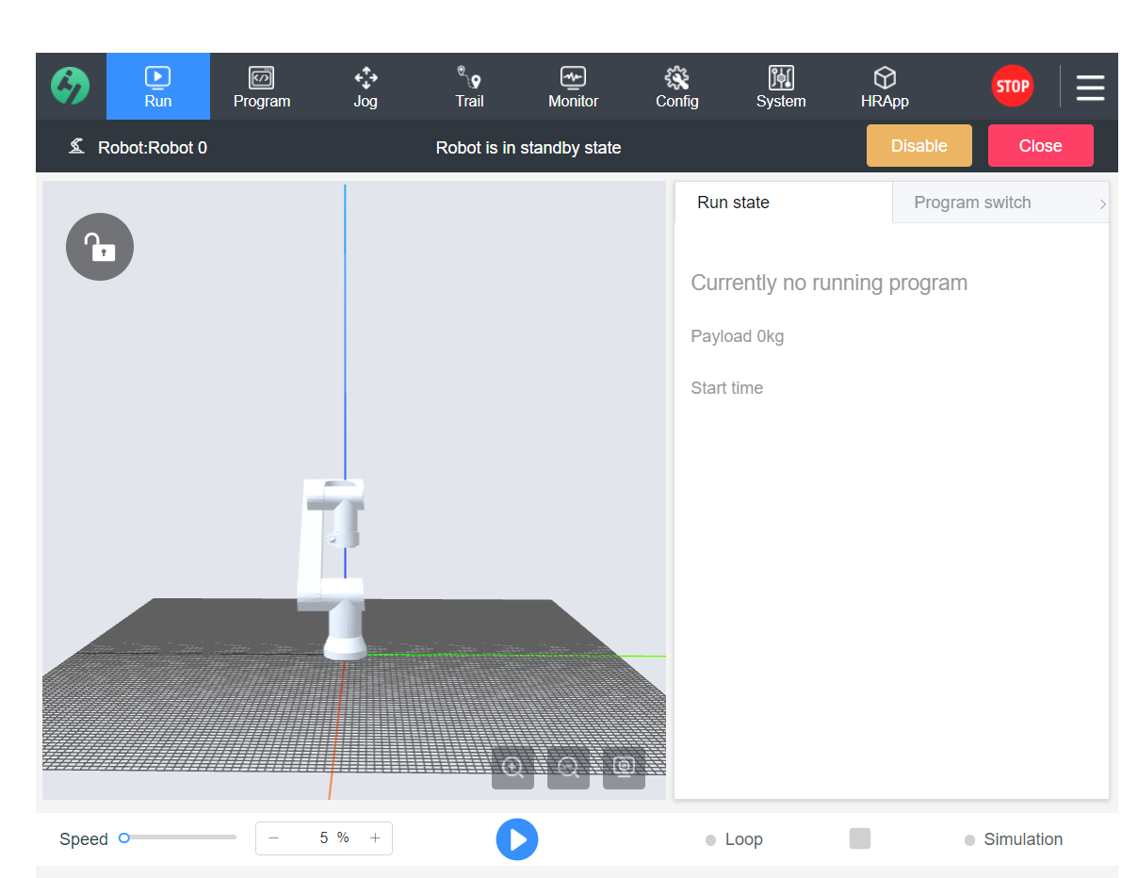Zoom in on the 3D robot view
Screen dimensions: 1138x878
pyautogui.click(x=512, y=768)
